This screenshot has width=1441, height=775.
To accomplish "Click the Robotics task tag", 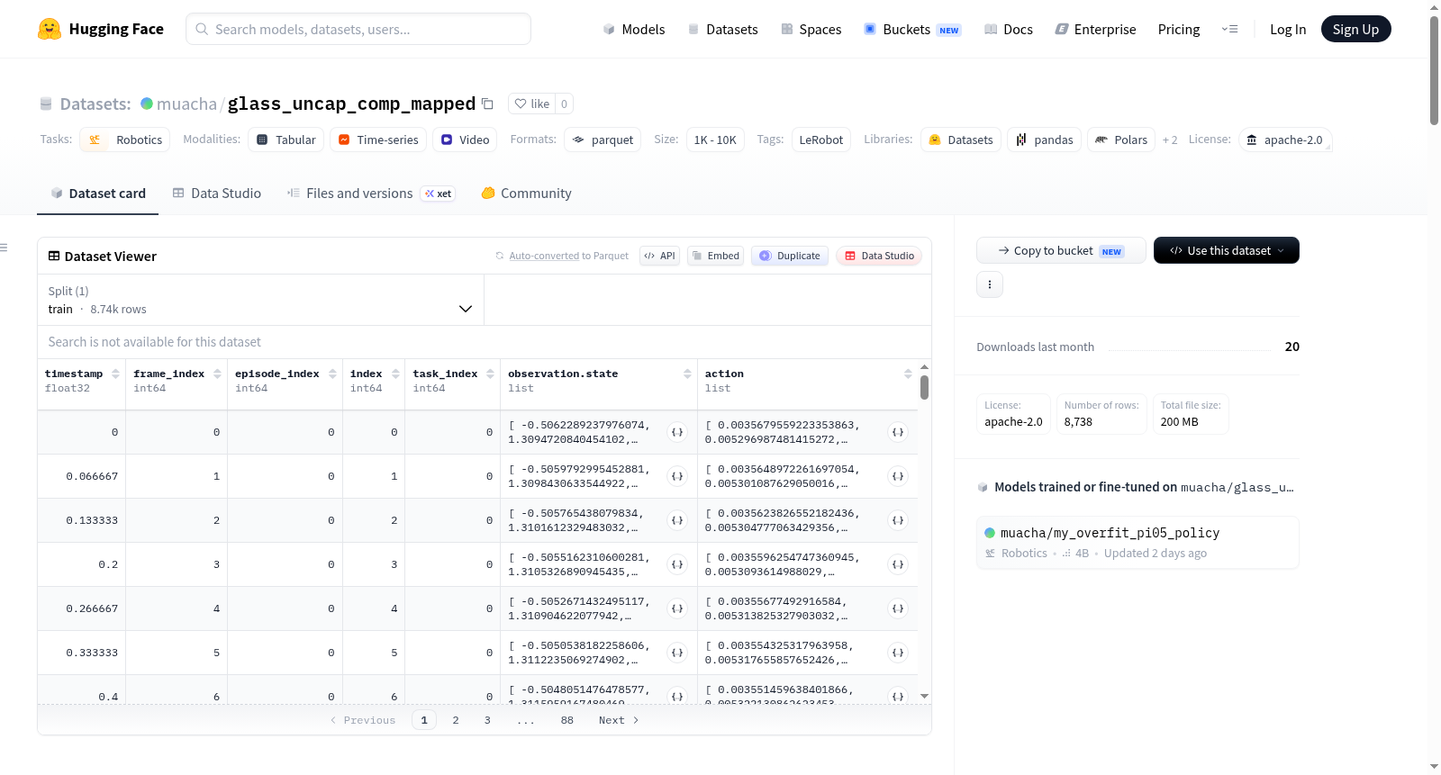I will pos(125,140).
